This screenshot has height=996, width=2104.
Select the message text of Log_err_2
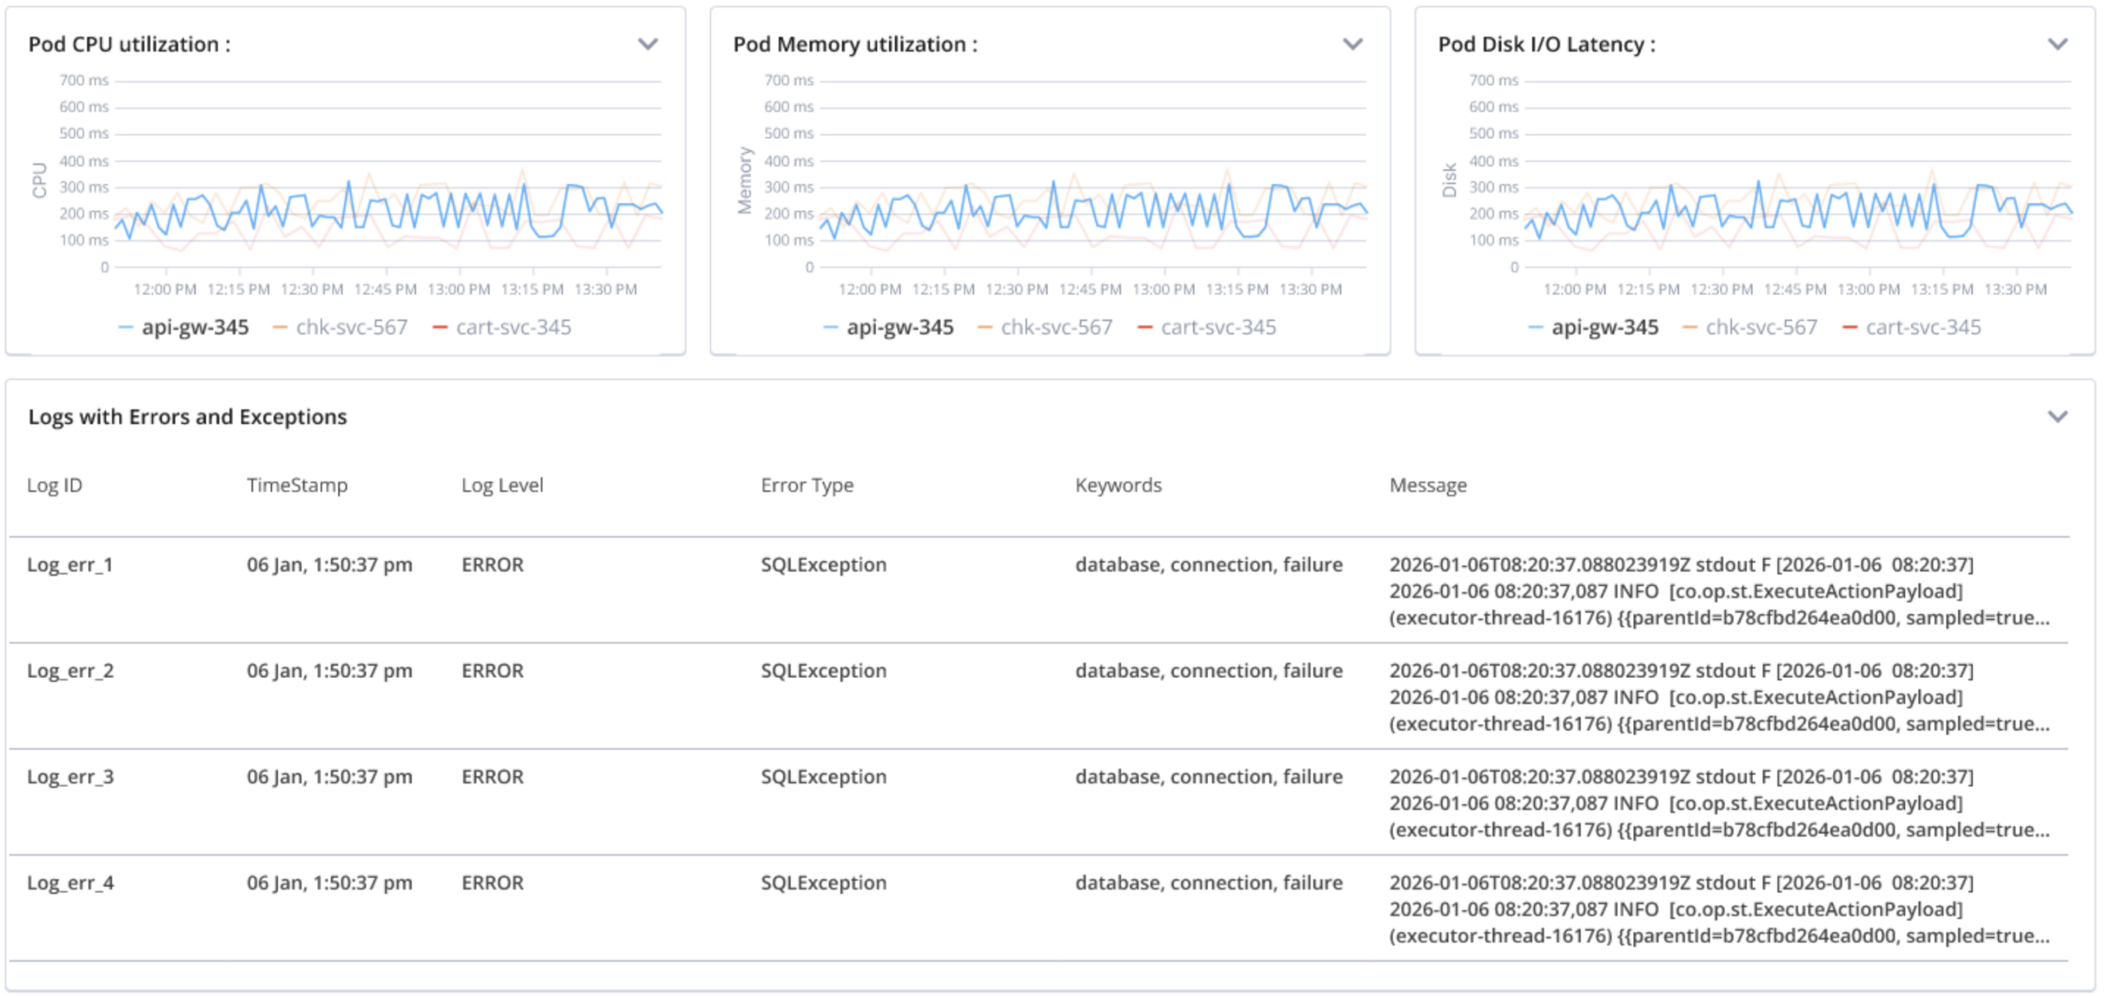(1718, 697)
